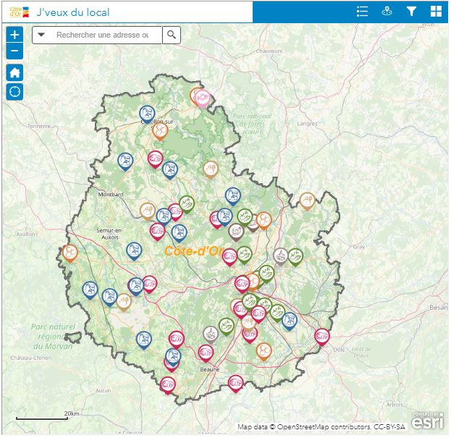Click the Dole town label
Viewport: 451px width, 438px height.
pyautogui.click(x=339, y=350)
